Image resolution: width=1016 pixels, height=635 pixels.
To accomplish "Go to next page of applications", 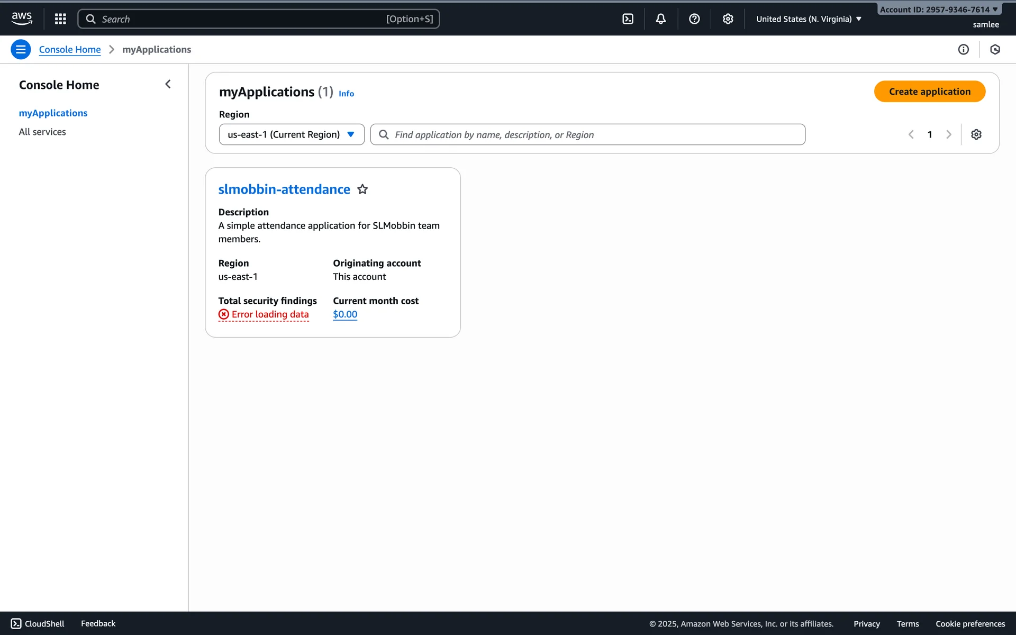I will [x=948, y=134].
